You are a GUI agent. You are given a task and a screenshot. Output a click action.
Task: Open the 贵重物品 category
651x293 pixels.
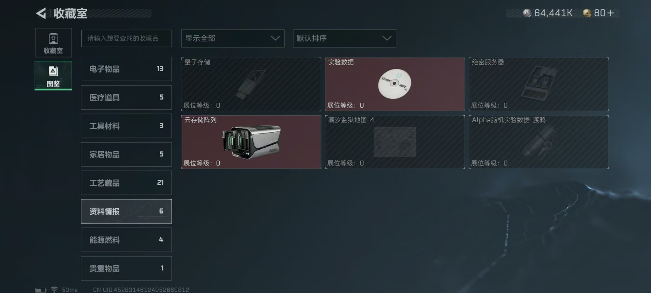(126, 268)
